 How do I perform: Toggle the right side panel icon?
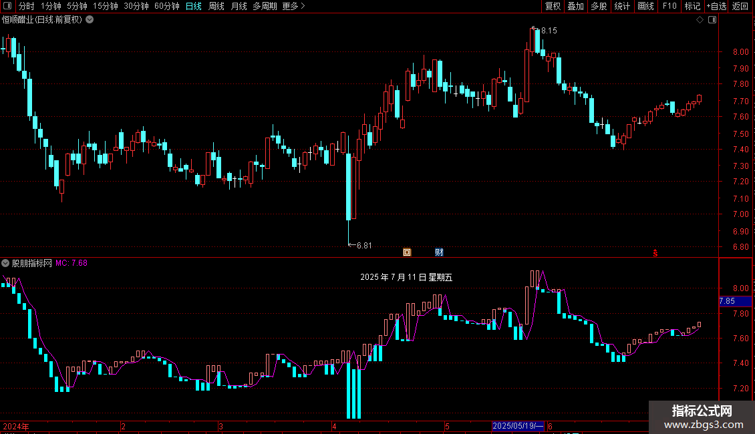[712, 20]
